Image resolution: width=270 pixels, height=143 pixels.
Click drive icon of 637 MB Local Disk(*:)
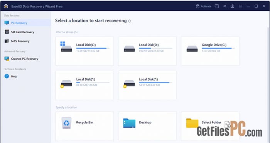point(129,84)
